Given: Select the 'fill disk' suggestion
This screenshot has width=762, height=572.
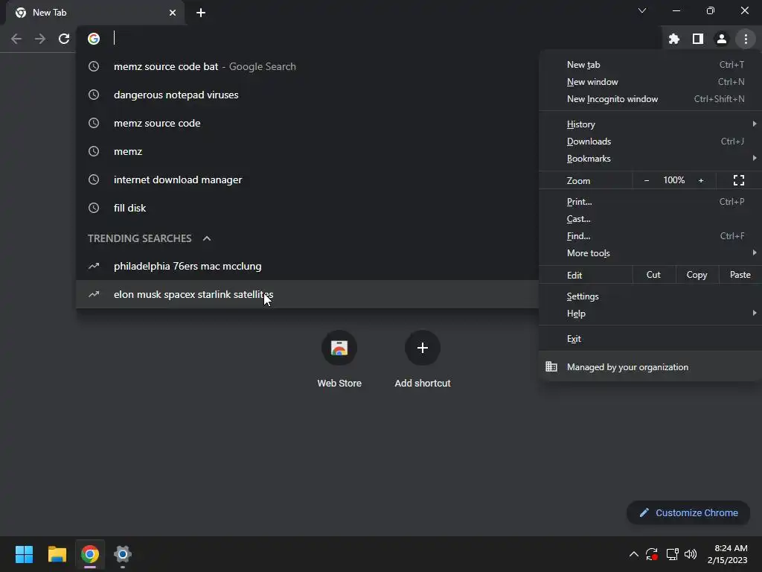Looking at the screenshot, I should pyautogui.click(x=307, y=208).
